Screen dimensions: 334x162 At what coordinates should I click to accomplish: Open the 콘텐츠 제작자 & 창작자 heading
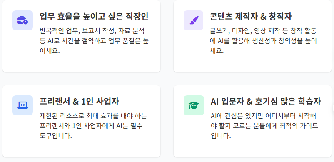pyautogui.click(x=251, y=17)
